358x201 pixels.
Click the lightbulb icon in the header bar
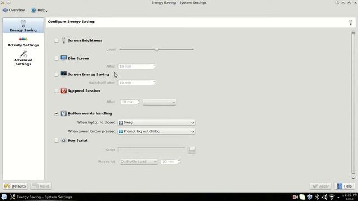[x=351, y=22]
